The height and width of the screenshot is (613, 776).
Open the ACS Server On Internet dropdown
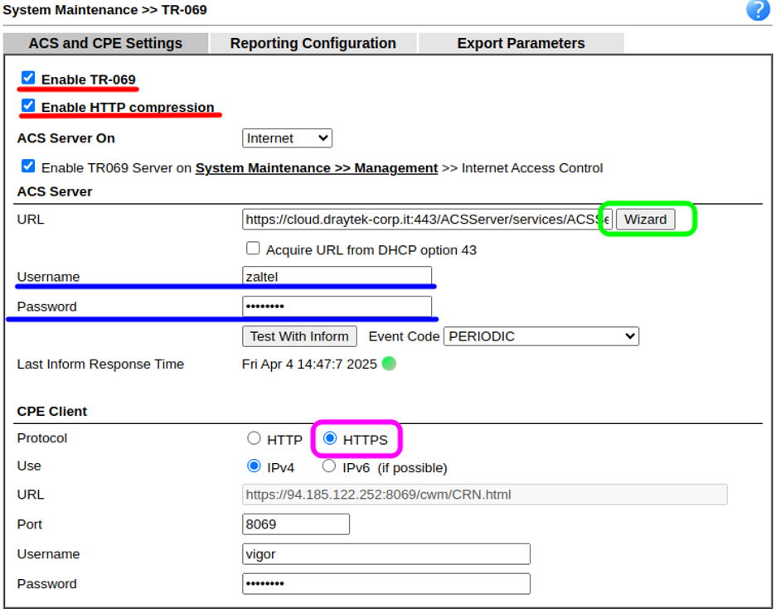[287, 138]
